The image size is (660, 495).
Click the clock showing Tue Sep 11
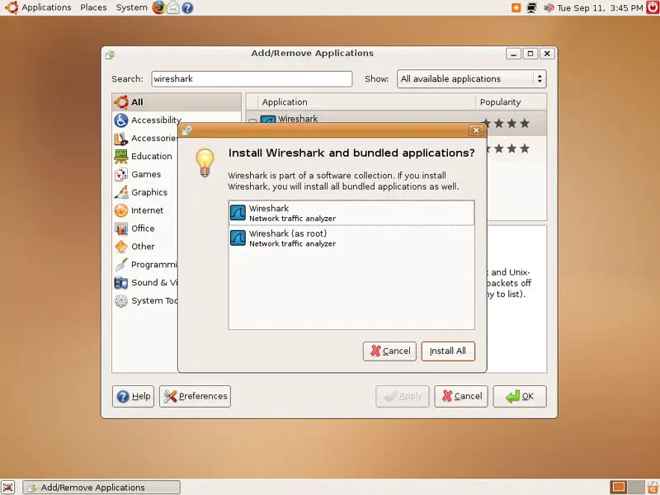coord(600,8)
